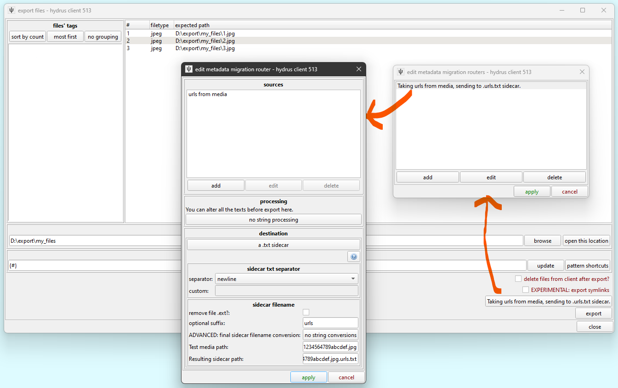The width and height of the screenshot is (618, 388).
Task: Cancel the migration routers window
Action: [569, 192]
